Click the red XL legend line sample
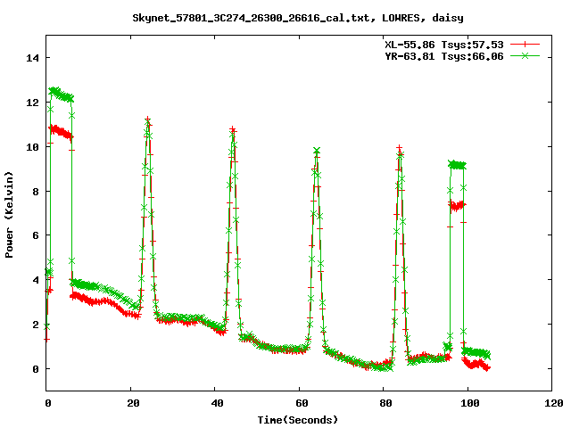This screenshot has height=428, width=571. 525,45
